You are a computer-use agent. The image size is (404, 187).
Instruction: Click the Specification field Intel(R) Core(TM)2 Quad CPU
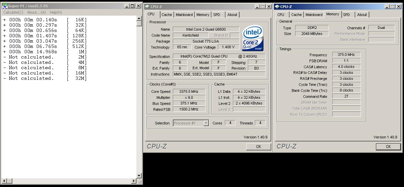tap(219, 56)
